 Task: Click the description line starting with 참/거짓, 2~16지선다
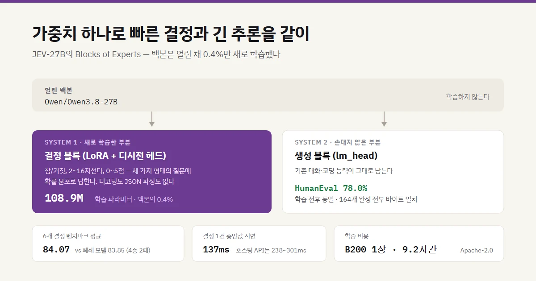pyautogui.click(x=118, y=171)
